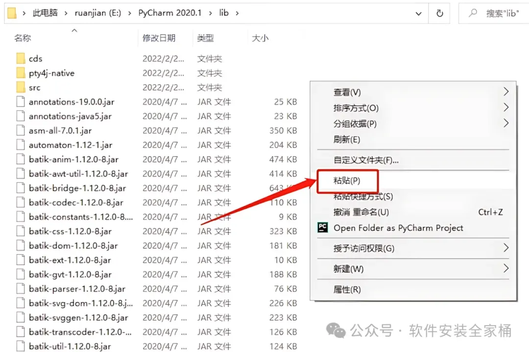Image resolution: width=529 pixels, height=352 pixels.
Task: Click the 474 KB size cell
Action: (283, 159)
